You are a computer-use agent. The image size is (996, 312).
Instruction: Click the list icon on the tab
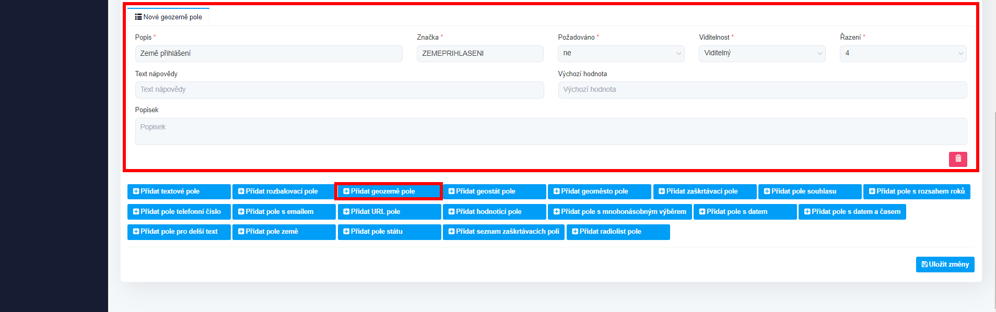(x=138, y=17)
